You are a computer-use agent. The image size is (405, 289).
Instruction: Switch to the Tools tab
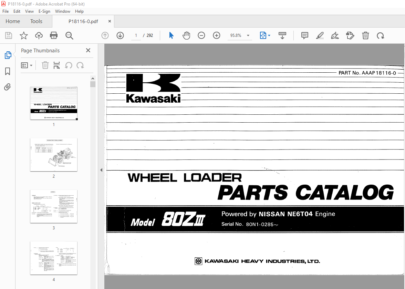[x=36, y=21]
